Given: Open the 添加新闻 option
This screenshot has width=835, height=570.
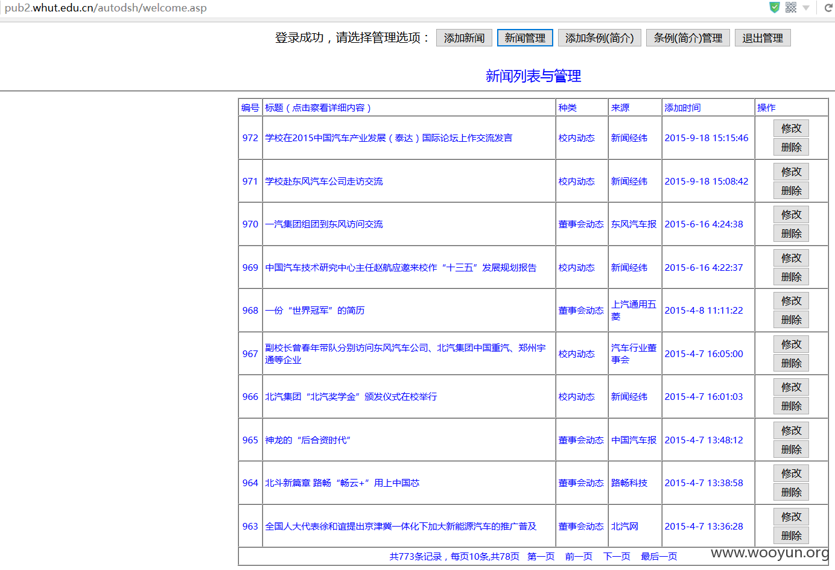Looking at the screenshot, I should click(464, 38).
